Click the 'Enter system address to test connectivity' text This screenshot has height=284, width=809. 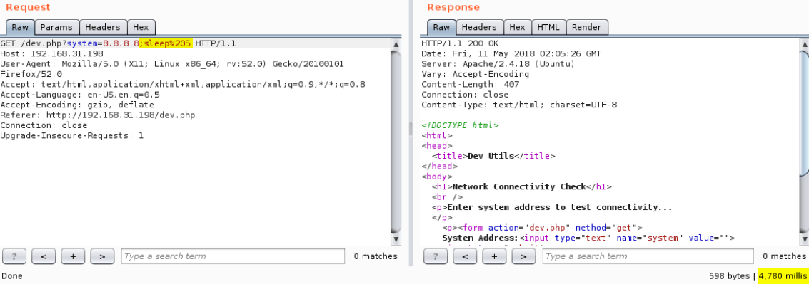[x=559, y=207]
